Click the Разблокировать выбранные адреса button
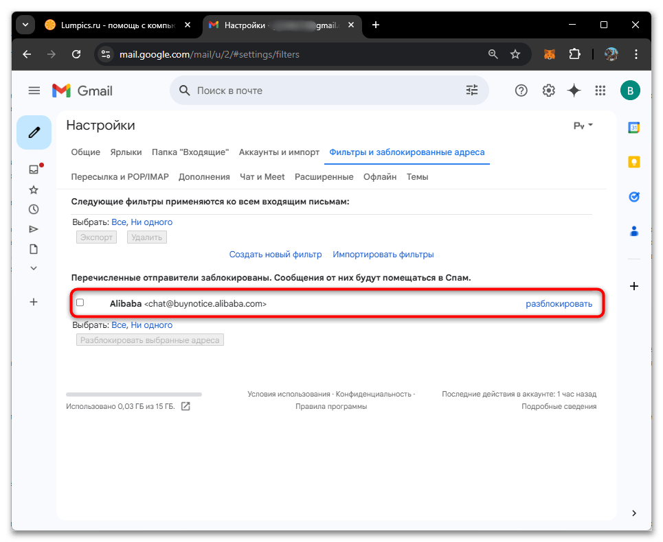Image resolution: width=663 pixels, height=542 pixels. coord(150,340)
